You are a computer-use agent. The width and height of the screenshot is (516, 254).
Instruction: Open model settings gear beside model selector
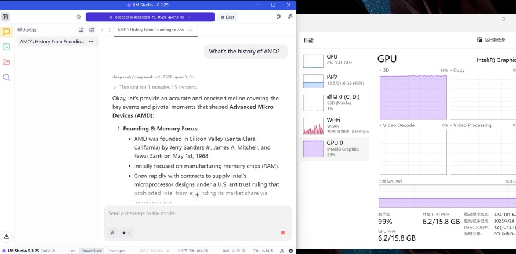(x=79, y=17)
